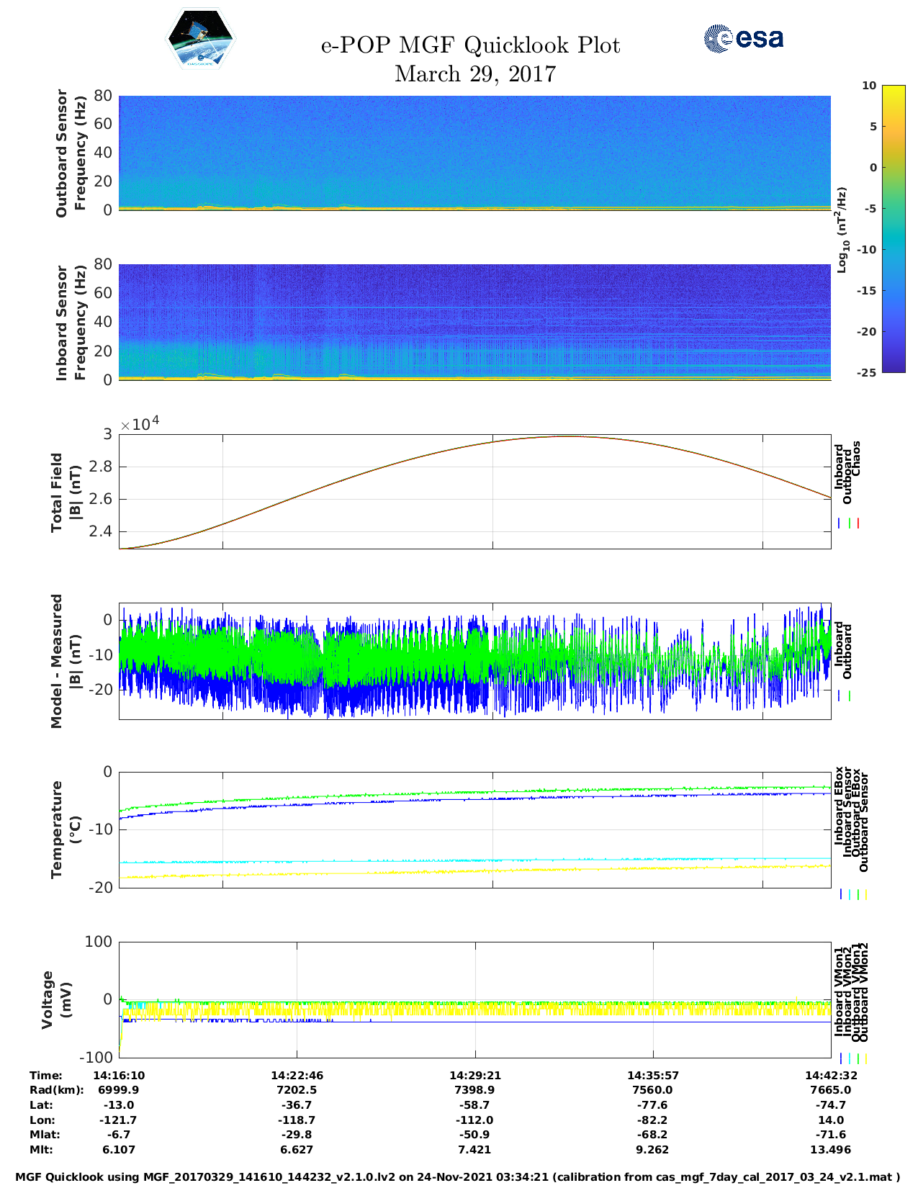Click the yellow marker in the Temperature legend
Screen dimensions: 918x1188
coord(865,894)
